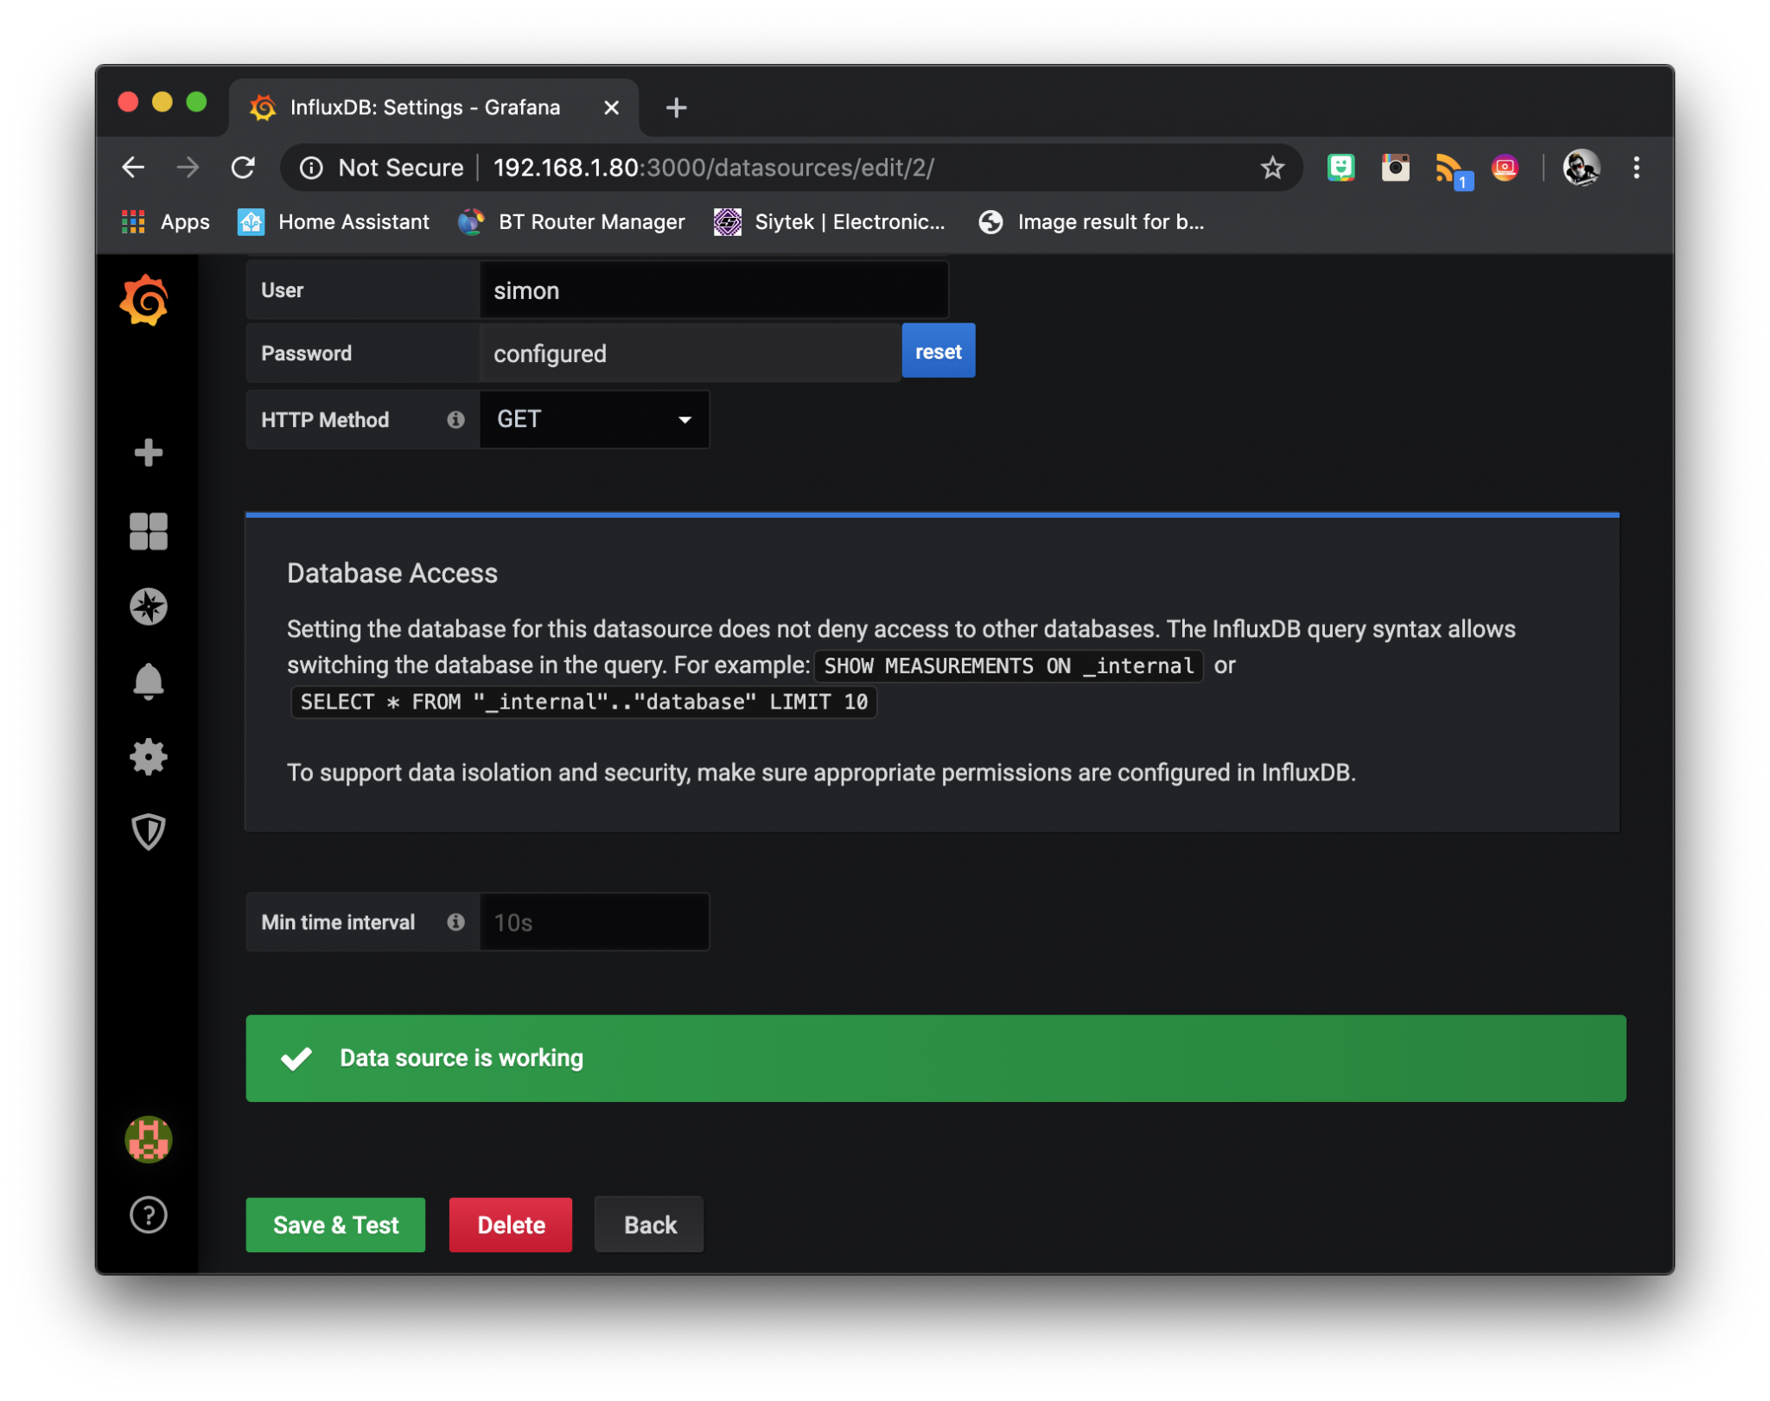This screenshot has height=1401, width=1770.
Task: Open the Create menu with the plus icon
Action: [x=148, y=452]
